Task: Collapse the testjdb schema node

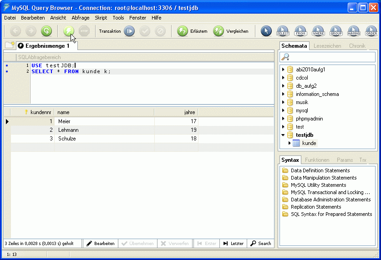Action: point(283,135)
